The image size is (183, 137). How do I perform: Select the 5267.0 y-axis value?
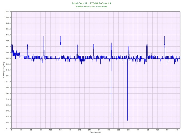click(x=8, y=11)
